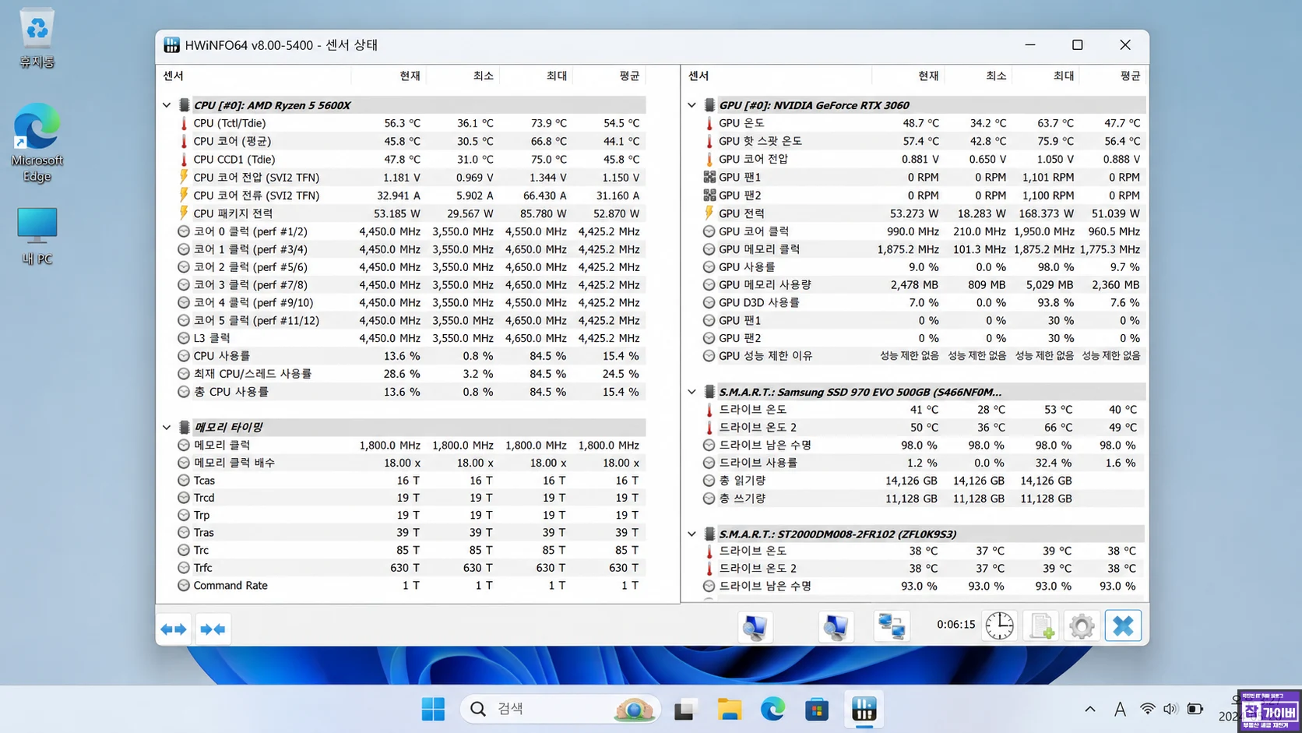Image resolution: width=1302 pixels, height=733 pixels.
Task: Click the chip icon next to 메모리 타이밍
Action: (185, 427)
